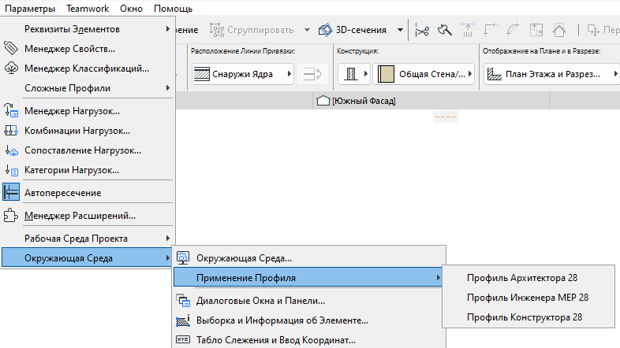Open Менеджер Нагрузок entry

88,111
